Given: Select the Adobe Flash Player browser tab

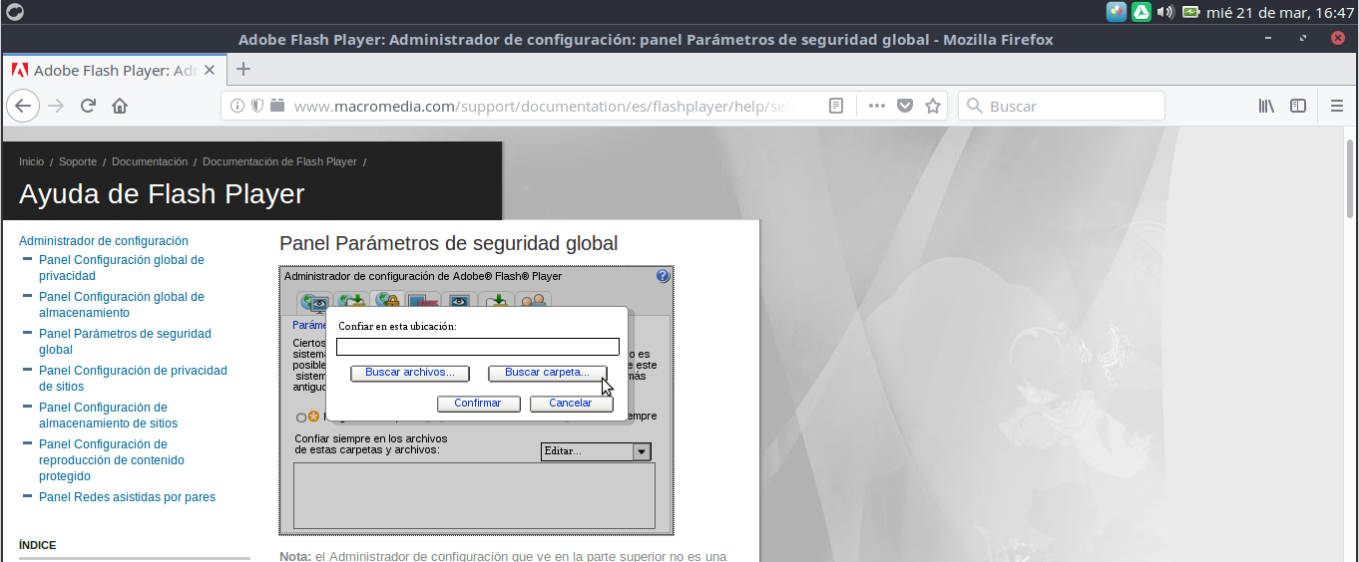Looking at the screenshot, I should pyautogui.click(x=112, y=71).
